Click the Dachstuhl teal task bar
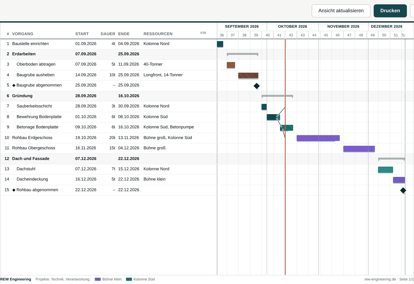 click(386, 170)
